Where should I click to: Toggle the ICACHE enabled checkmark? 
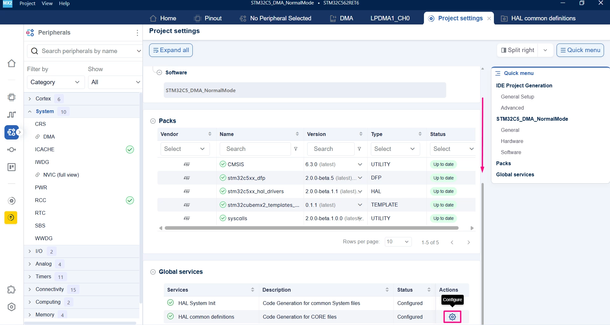click(x=130, y=149)
